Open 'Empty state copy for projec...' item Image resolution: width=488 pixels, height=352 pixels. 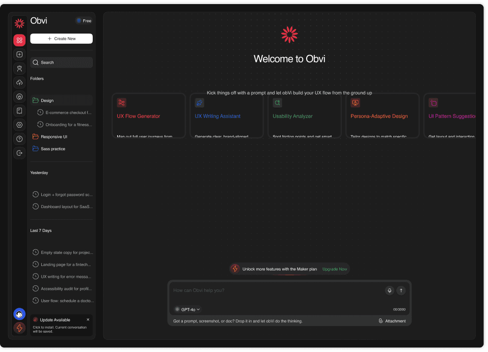[62, 253]
